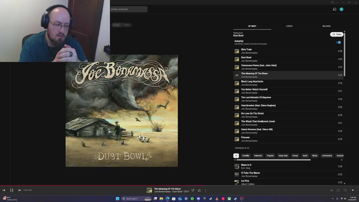Collapse the player page with down arrow
359x202 pixels.
coord(353,190)
